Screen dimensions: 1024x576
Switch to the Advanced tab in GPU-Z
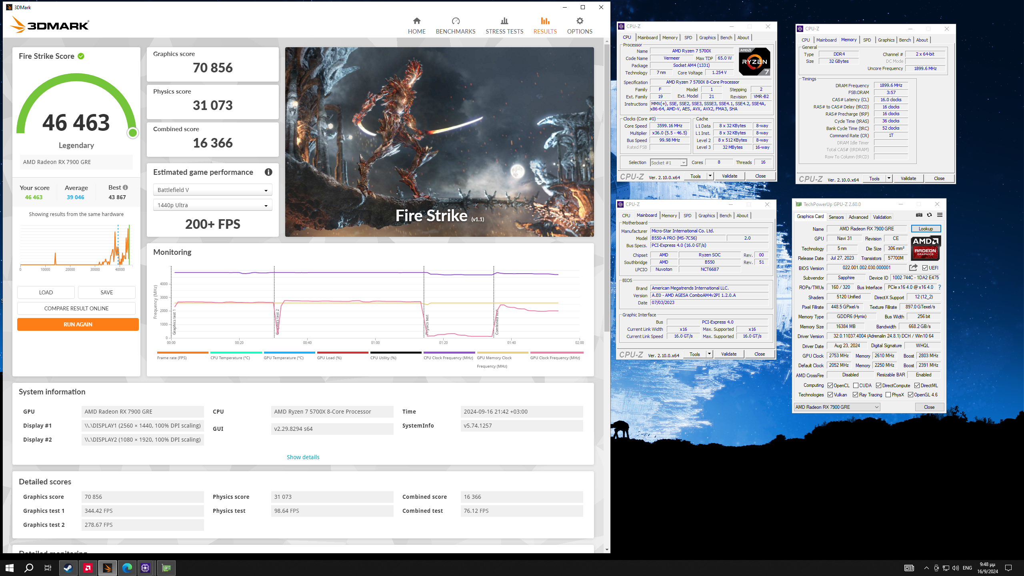858,217
